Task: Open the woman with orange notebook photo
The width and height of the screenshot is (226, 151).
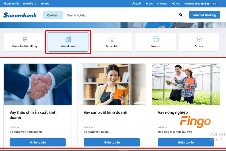Action: pyautogui.click(x=112, y=84)
